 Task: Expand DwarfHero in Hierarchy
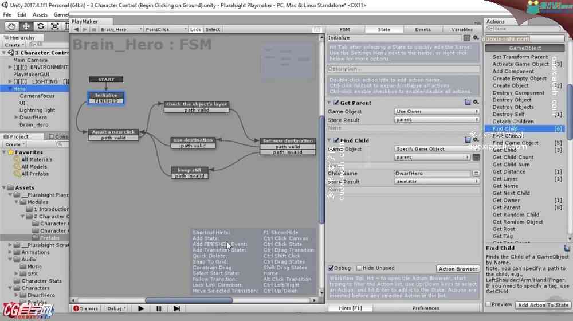point(16,118)
